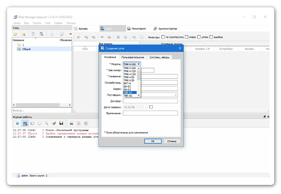Open the Сервис menu
Viewport: 281px width, 194px height.
point(58,23)
